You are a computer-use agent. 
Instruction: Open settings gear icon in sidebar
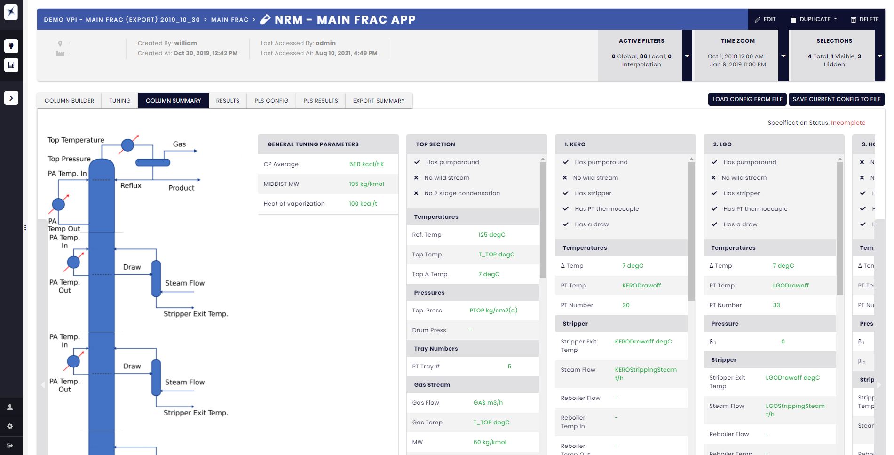[x=10, y=426]
